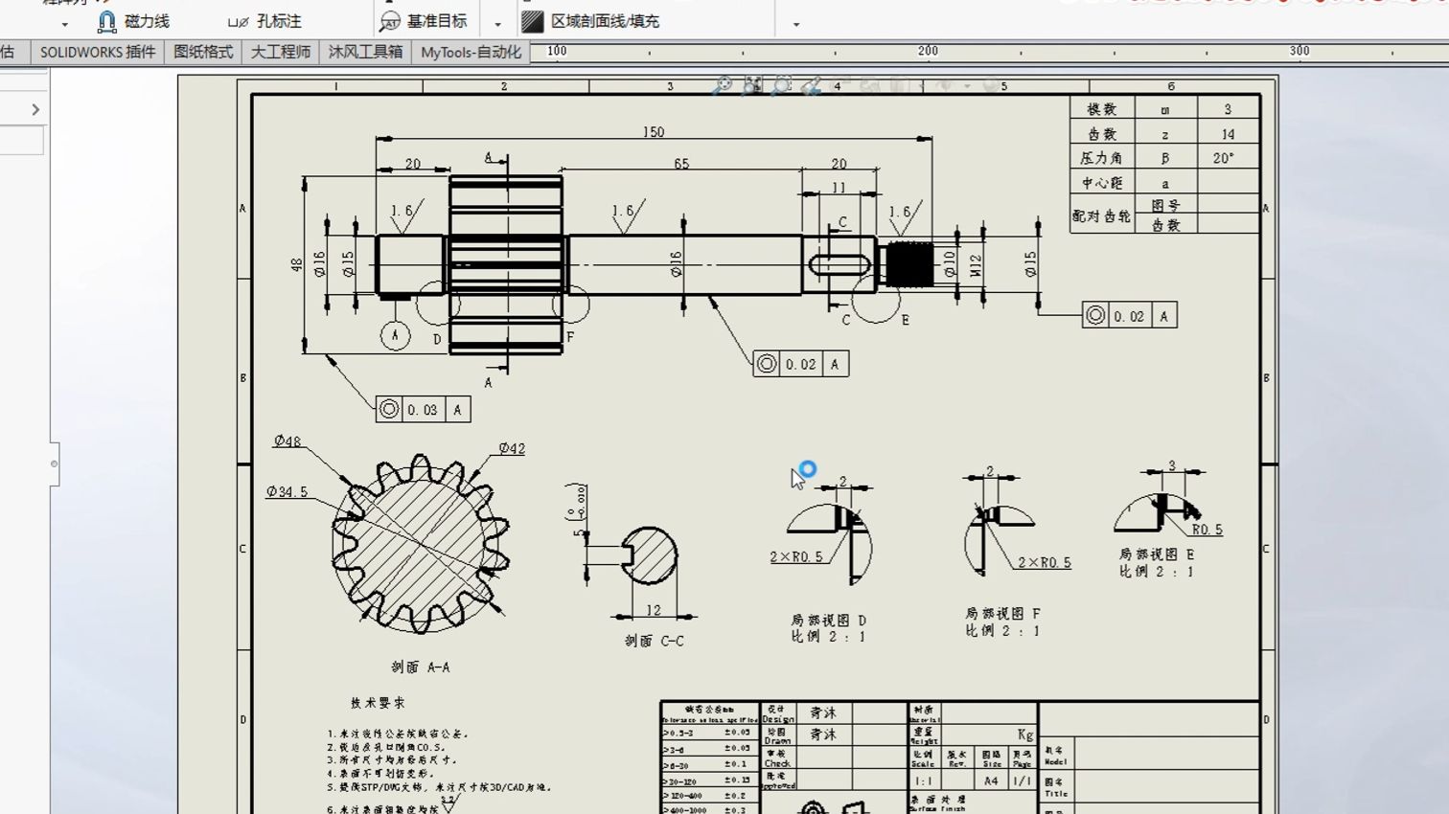Click the 剖面 C-C section label
Viewport: 1449px width, 814px height.
pyautogui.click(x=655, y=641)
